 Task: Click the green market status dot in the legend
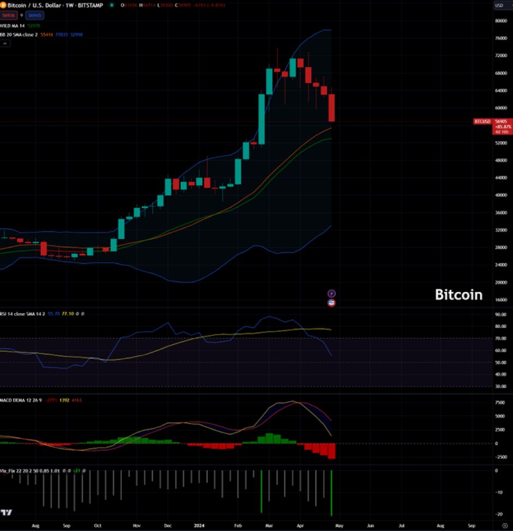[x=111, y=5]
